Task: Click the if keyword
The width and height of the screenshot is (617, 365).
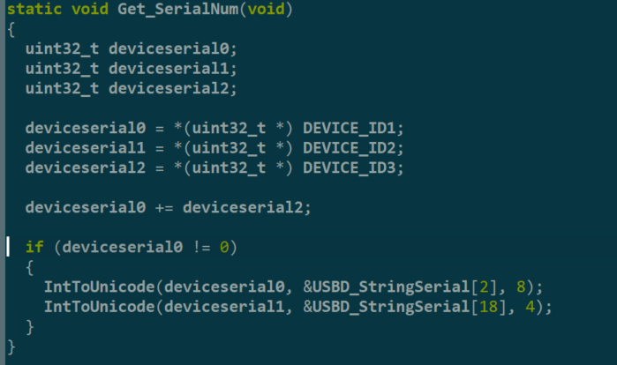Action: coord(34,247)
